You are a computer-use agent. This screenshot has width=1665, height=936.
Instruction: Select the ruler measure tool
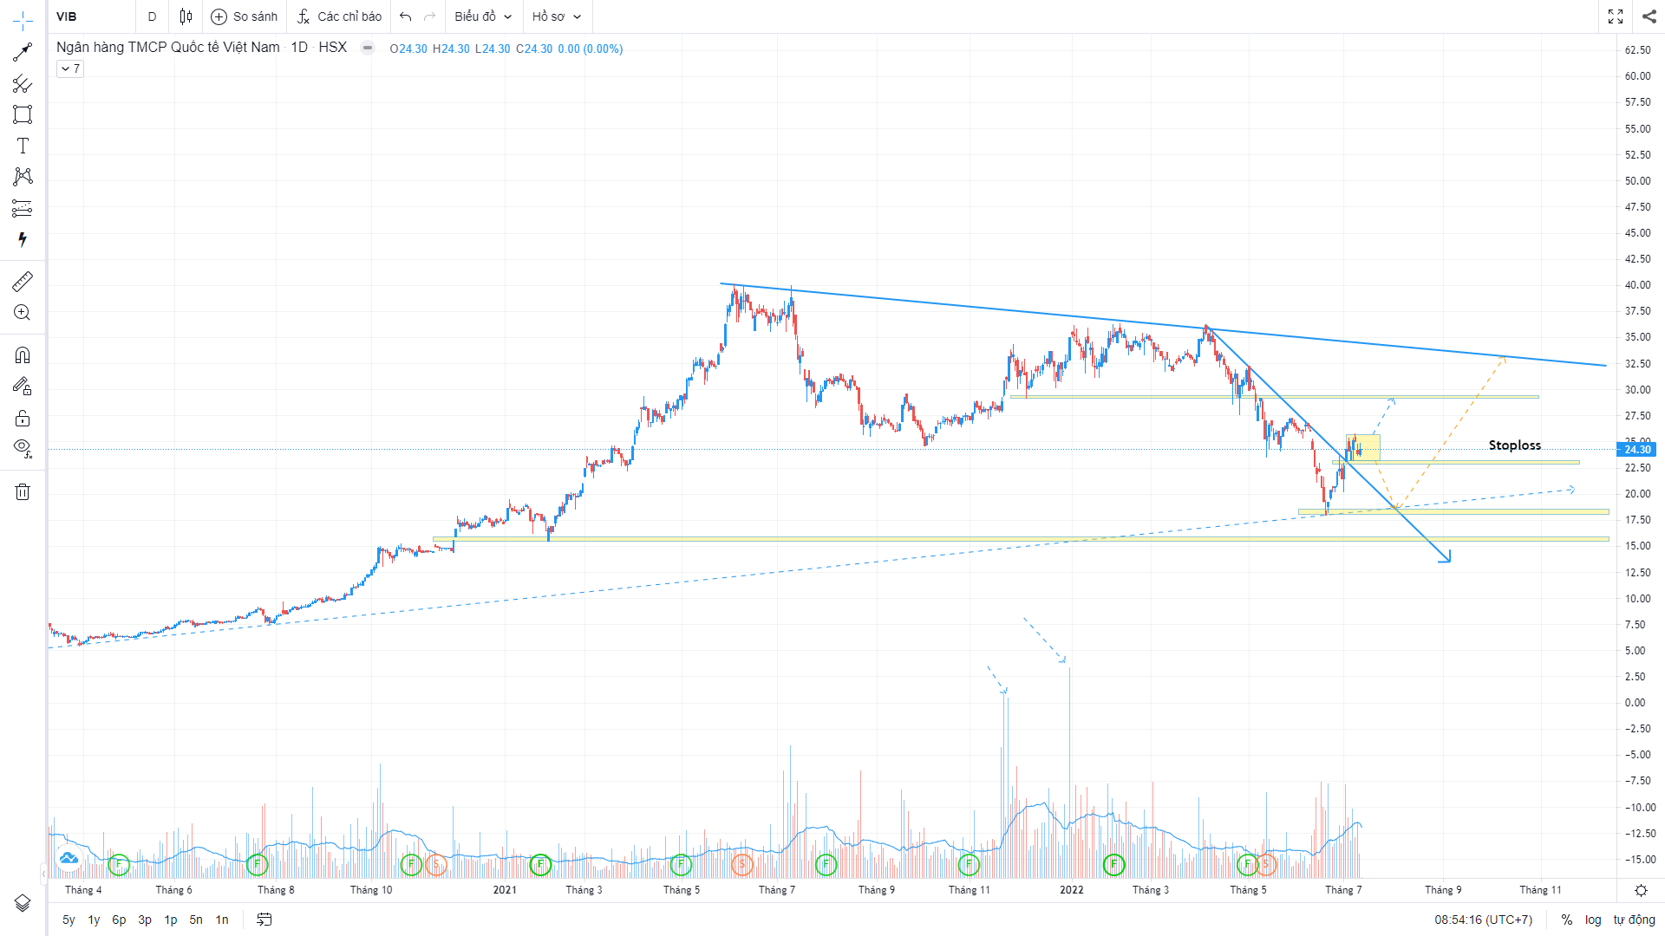23,281
